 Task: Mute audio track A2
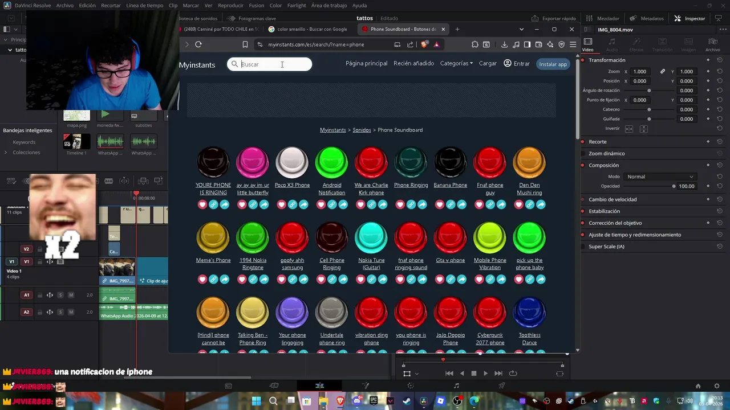point(71,312)
